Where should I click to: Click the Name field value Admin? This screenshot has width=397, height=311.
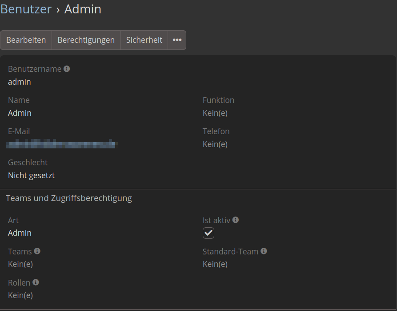pos(20,113)
